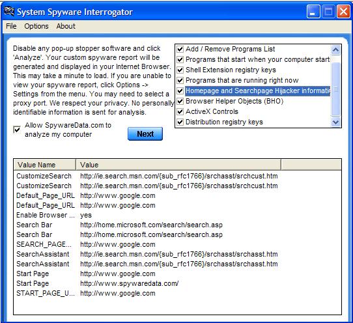Image resolution: width=353 pixels, height=323 pixels.
Task: Close the Spyware Interrogator window
Action: click(343, 11)
